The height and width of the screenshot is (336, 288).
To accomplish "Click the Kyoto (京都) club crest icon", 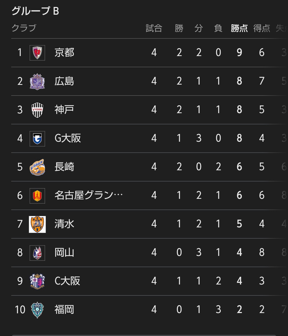I will point(37,53).
